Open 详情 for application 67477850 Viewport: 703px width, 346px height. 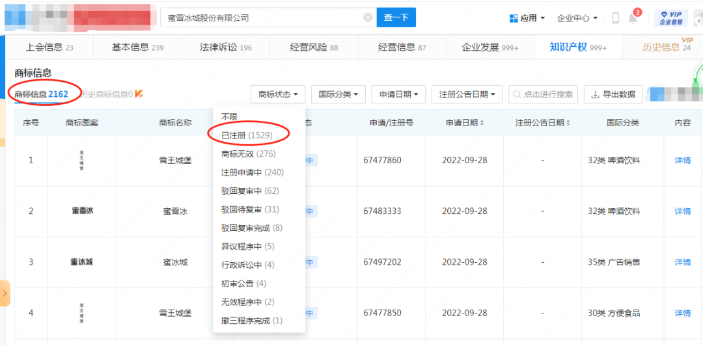click(682, 313)
